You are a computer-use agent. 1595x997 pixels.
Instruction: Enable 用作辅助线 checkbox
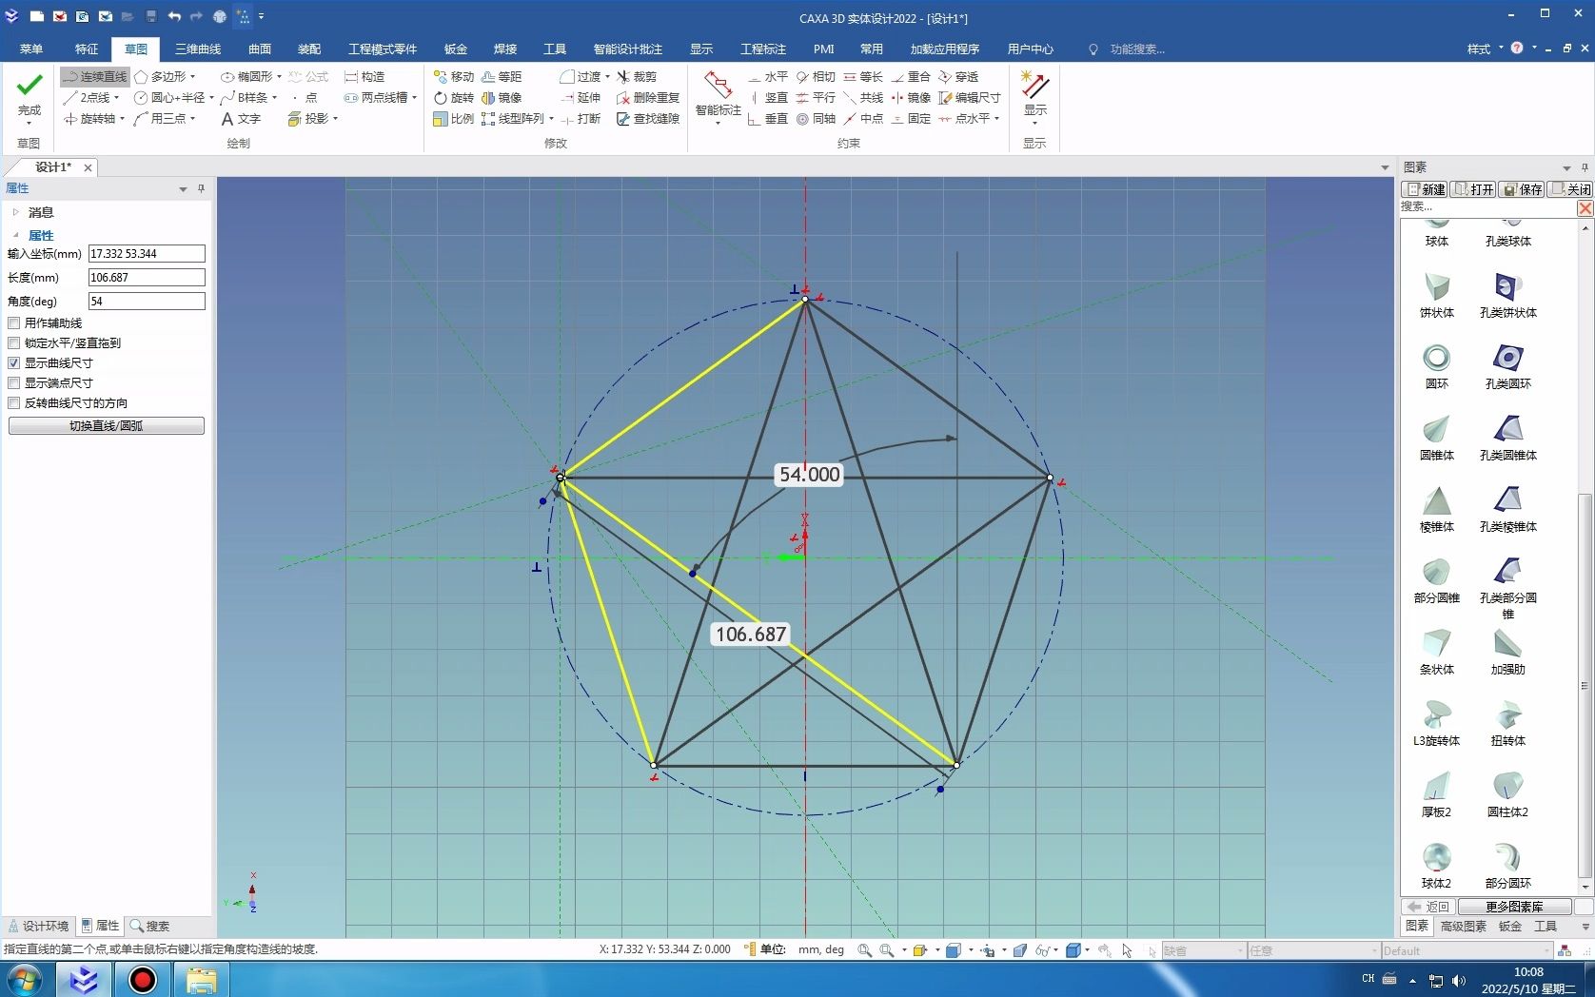(14, 323)
